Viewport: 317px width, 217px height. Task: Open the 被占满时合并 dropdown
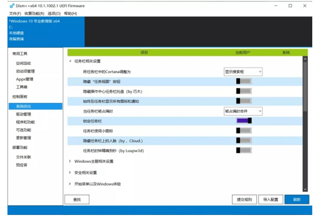pos(243,111)
